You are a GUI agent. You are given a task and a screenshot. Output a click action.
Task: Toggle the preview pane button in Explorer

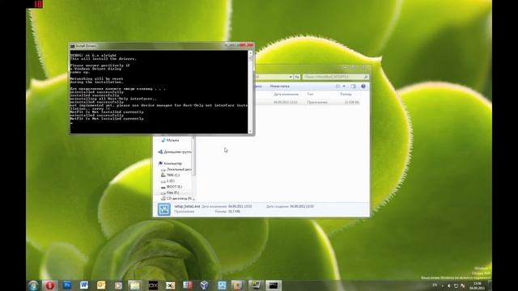[x=353, y=86]
